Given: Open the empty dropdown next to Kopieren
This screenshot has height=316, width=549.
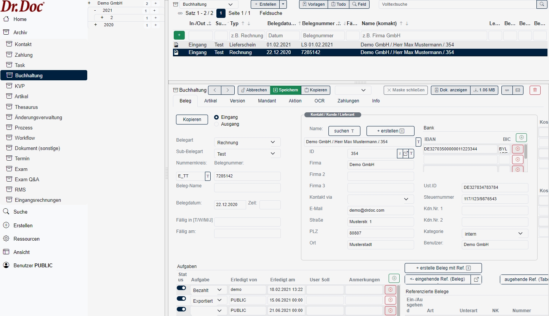Looking at the screenshot, I should (x=353, y=90).
